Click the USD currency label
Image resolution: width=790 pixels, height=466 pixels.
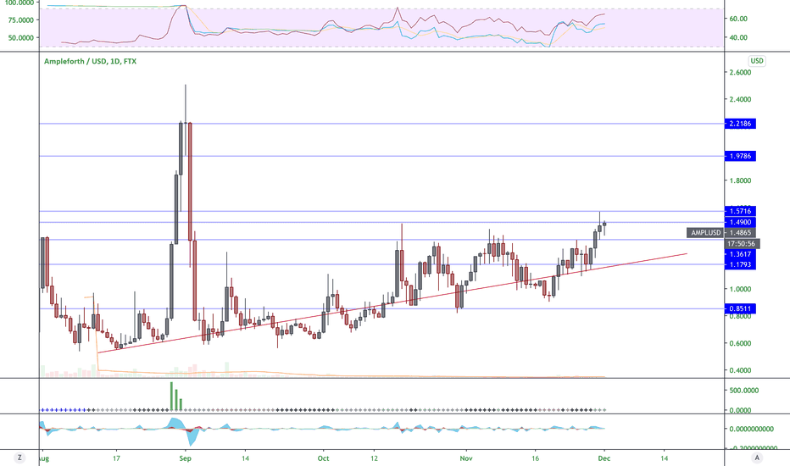coord(757,61)
